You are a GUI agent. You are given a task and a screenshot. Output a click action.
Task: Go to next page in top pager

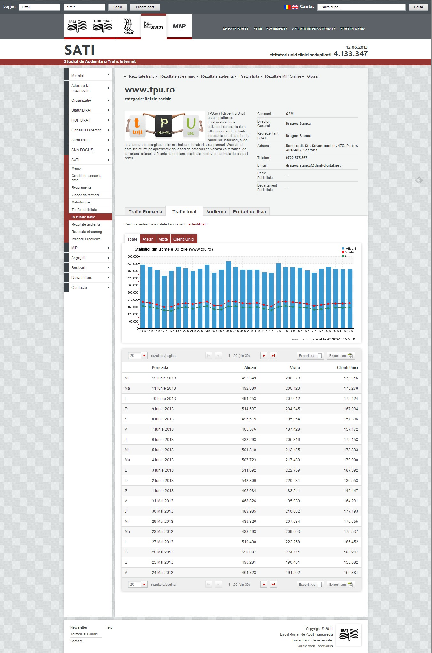[x=264, y=355]
